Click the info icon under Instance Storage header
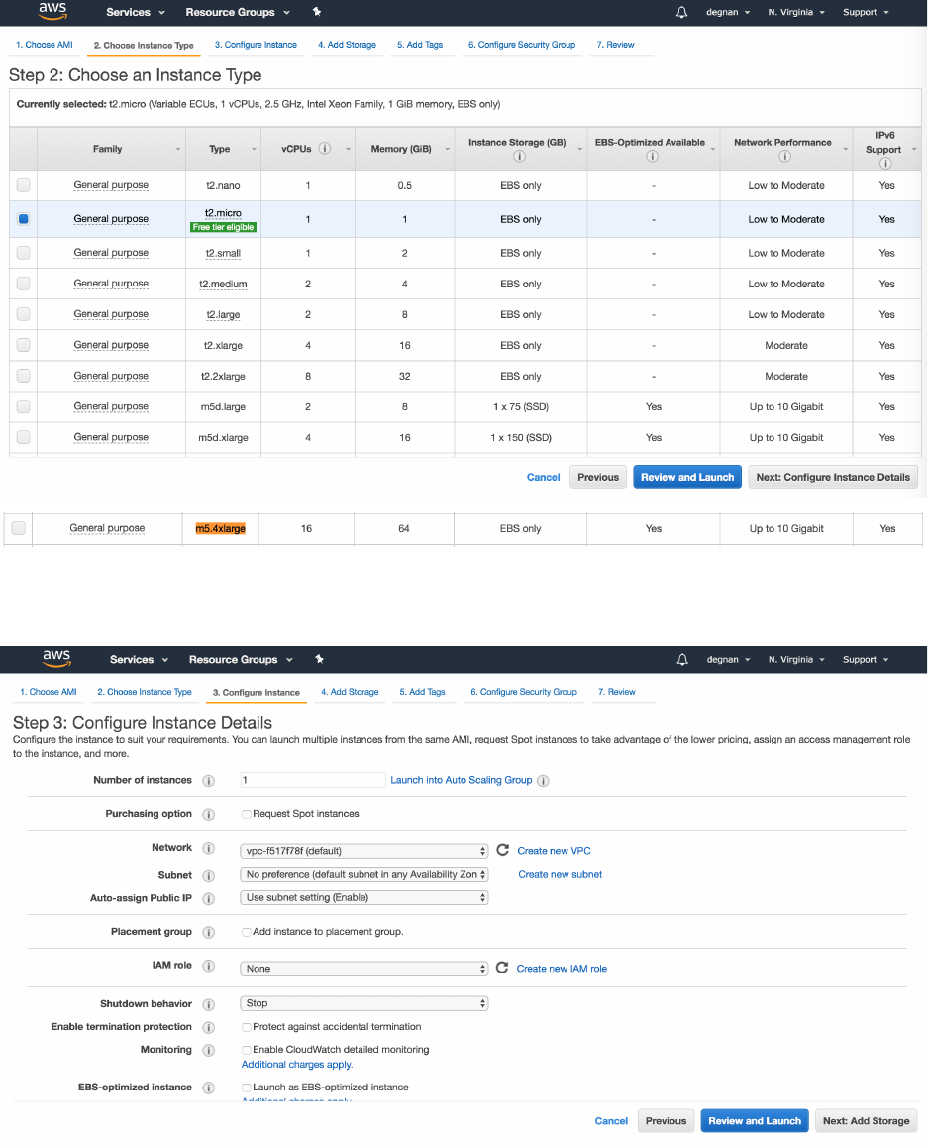Viewport: 928px width, 1145px height. [519, 156]
